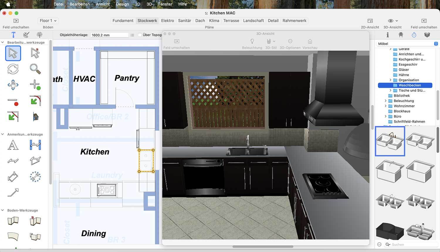Open the Möbel library dropdown
The image size is (440, 252).
click(x=407, y=44)
